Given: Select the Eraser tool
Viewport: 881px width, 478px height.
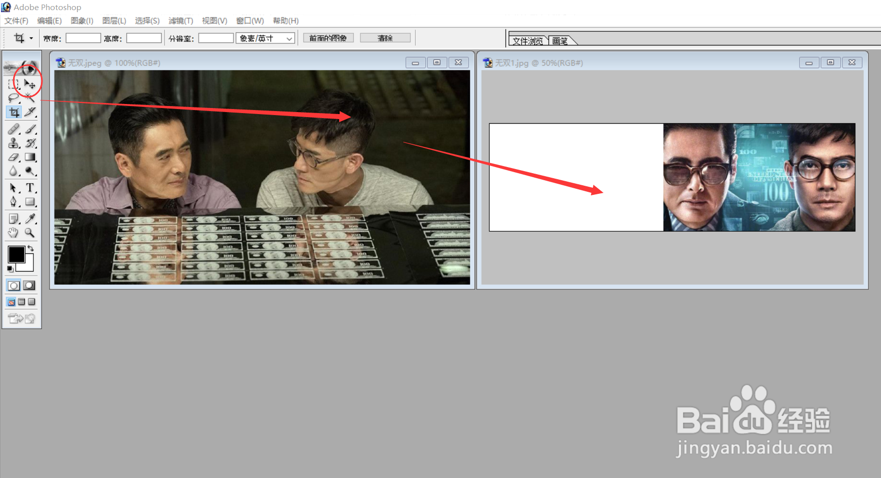Looking at the screenshot, I should tap(14, 157).
